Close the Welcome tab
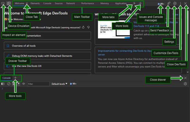Screen dimensions: 190x122 tap(27, 3)
